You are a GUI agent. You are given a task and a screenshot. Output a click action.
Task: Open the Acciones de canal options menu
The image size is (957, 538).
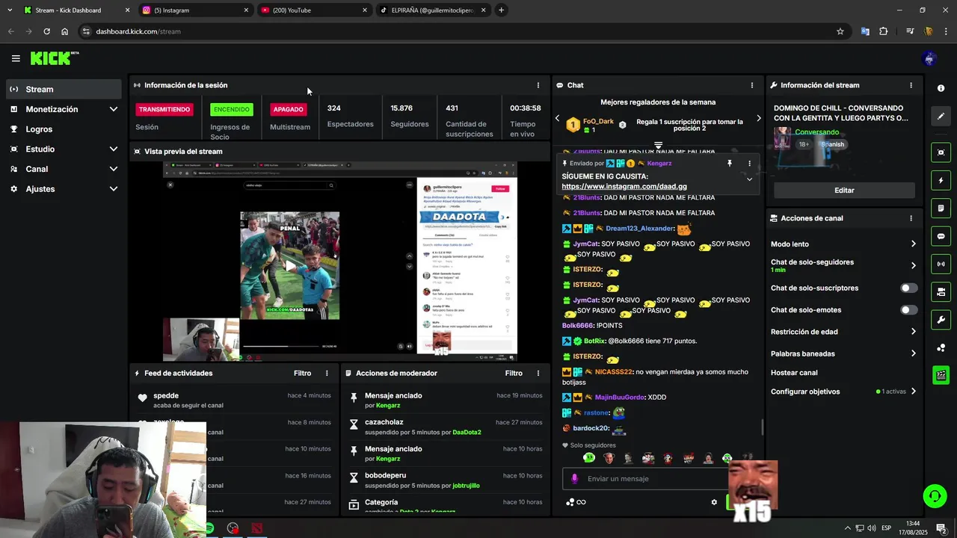911,218
